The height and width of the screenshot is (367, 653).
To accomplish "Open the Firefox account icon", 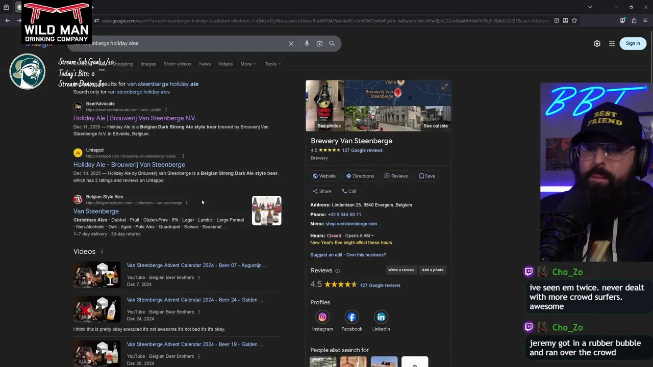I will pyautogui.click(x=622, y=20).
